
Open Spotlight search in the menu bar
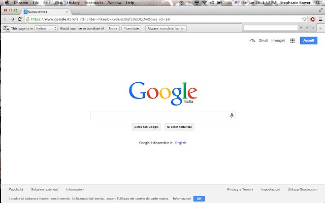[x=318, y=3]
